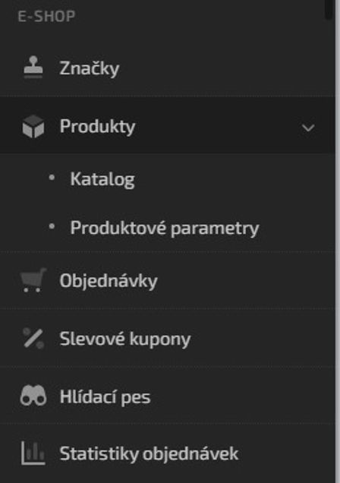Open Statistiky objednávek page

149,453
